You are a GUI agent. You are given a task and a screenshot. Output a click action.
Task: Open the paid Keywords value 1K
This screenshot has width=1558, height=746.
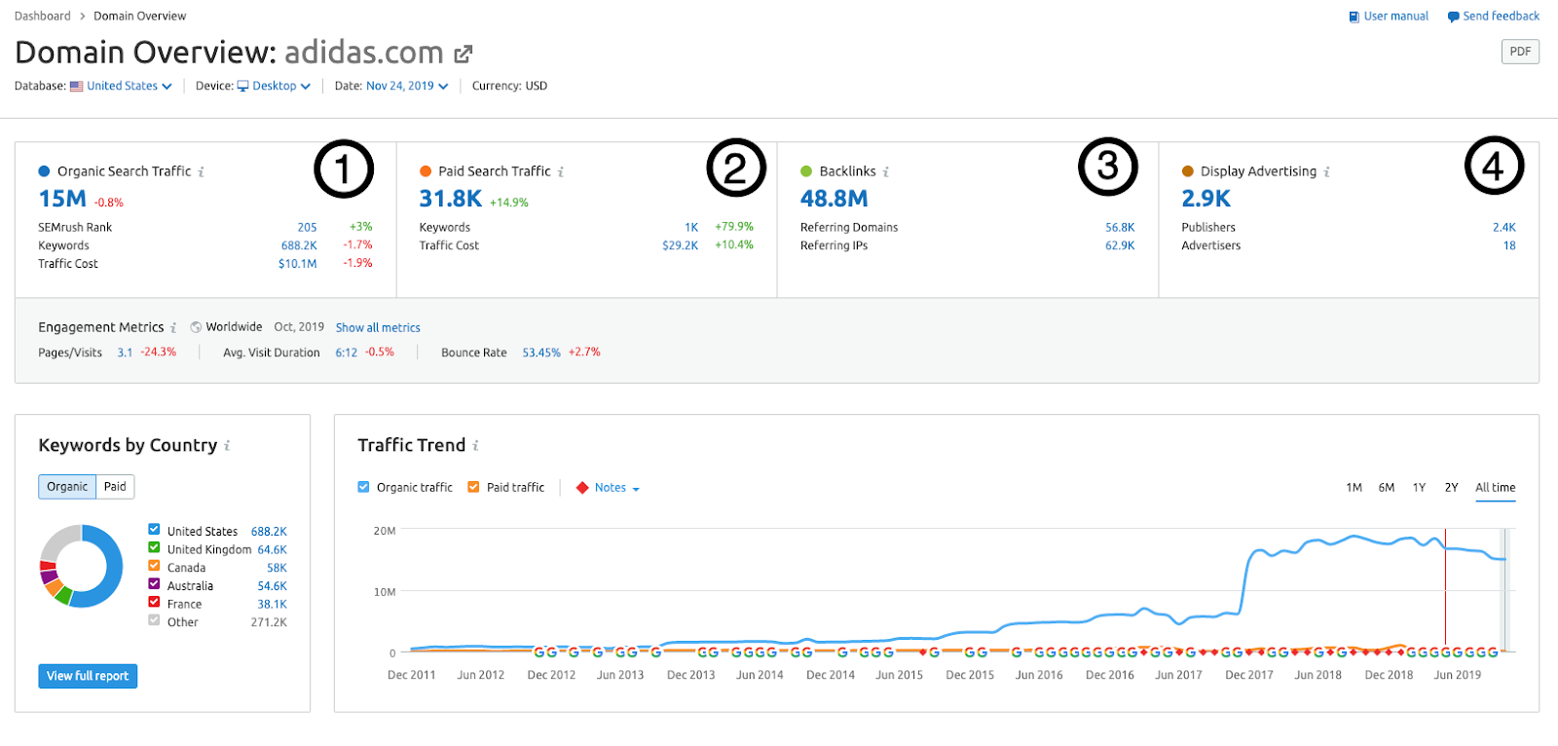coord(691,228)
